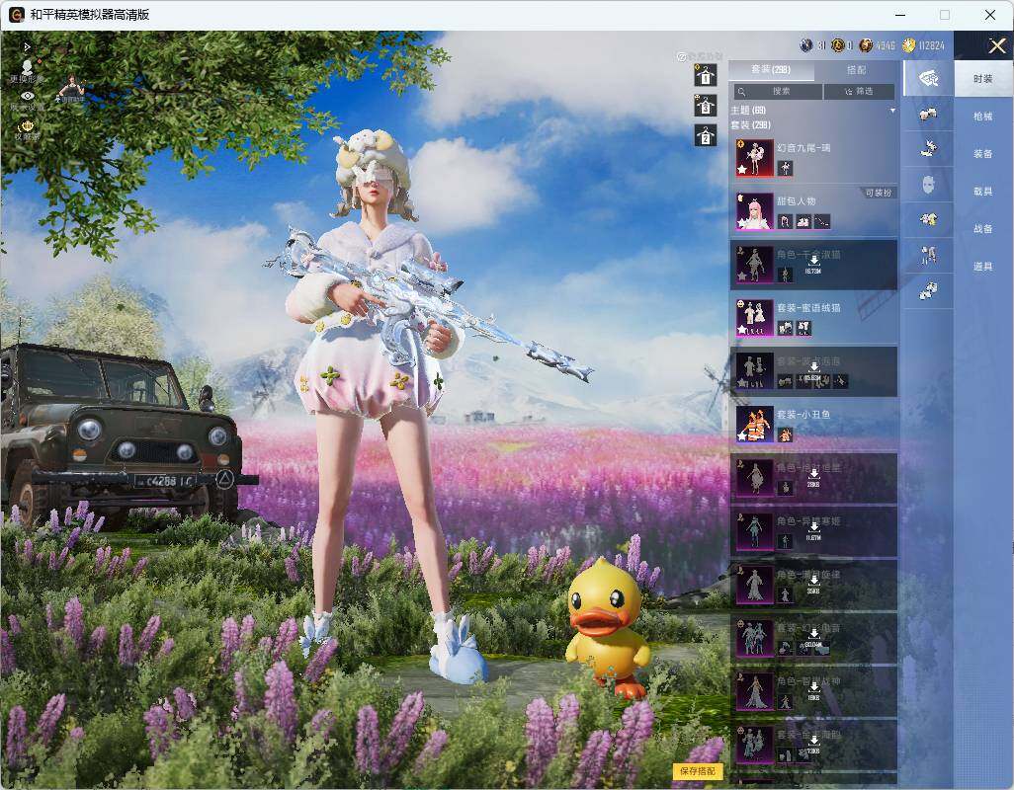This screenshot has height=790, width=1014.
Task: Click the 甜包人物 outfit name text
Action: pyautogui.click(x=796, y=201)
